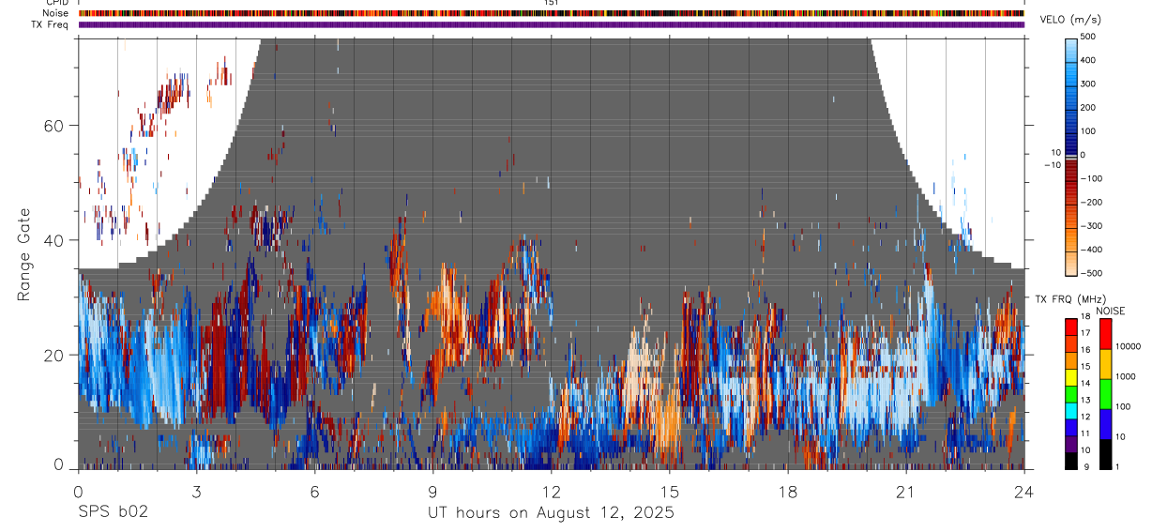Click the green segment of NOISE color bar

tap(1104, 393)
